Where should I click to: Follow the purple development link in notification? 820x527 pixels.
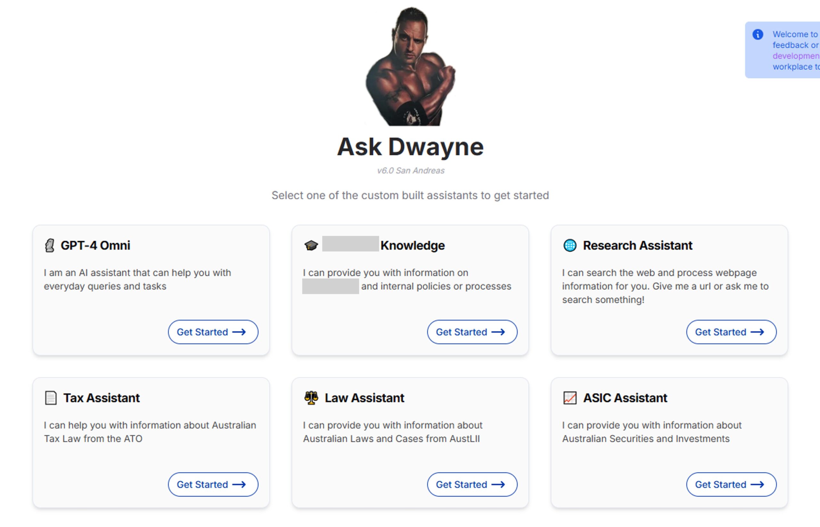tap(796, 56)
